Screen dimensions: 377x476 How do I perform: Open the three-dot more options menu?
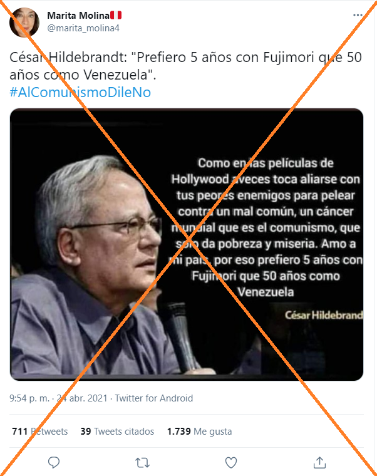[x=358, y=15]
